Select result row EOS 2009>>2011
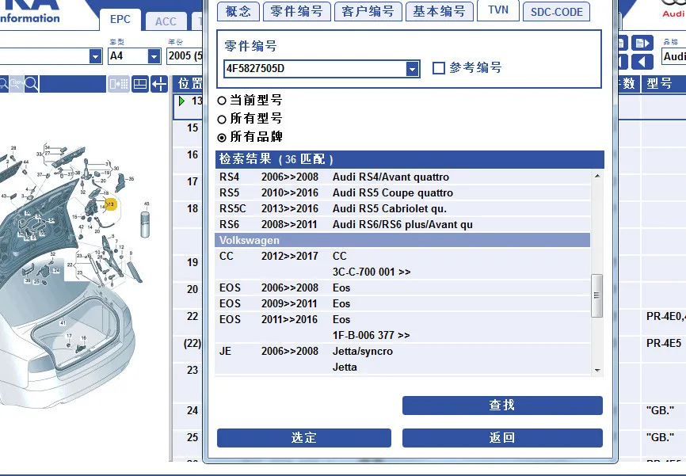686x476 pixels. point(402,303)
